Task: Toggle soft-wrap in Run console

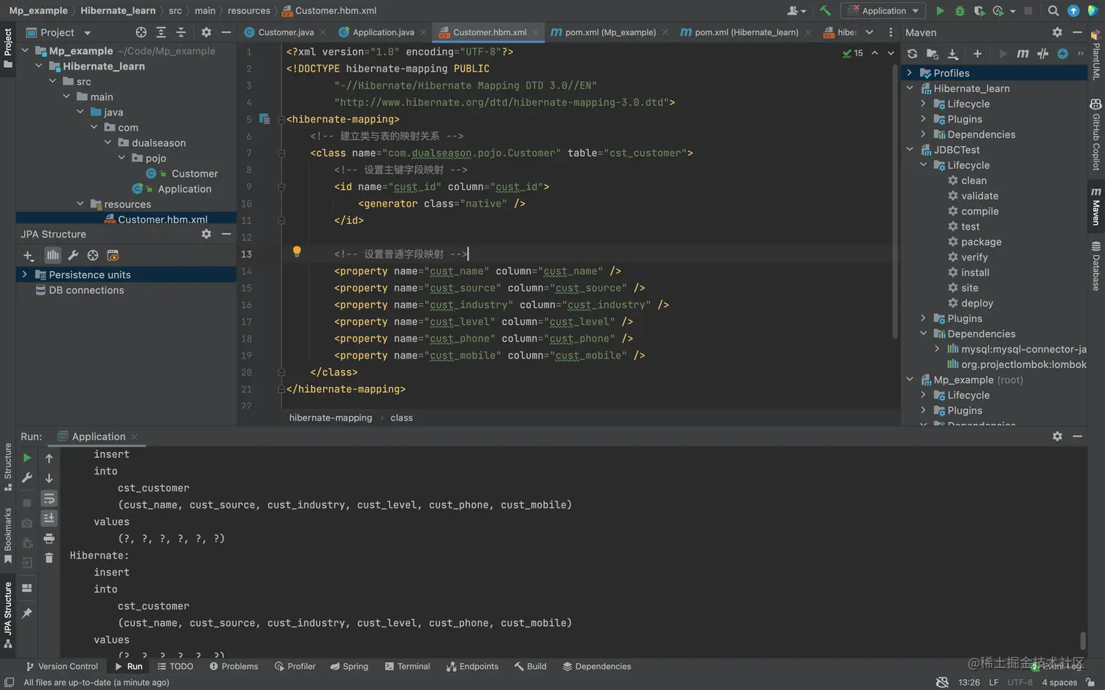Action: (49, 499)
